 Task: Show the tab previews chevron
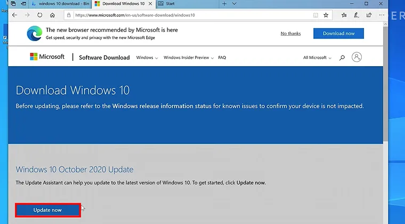(x=234, y=4)
